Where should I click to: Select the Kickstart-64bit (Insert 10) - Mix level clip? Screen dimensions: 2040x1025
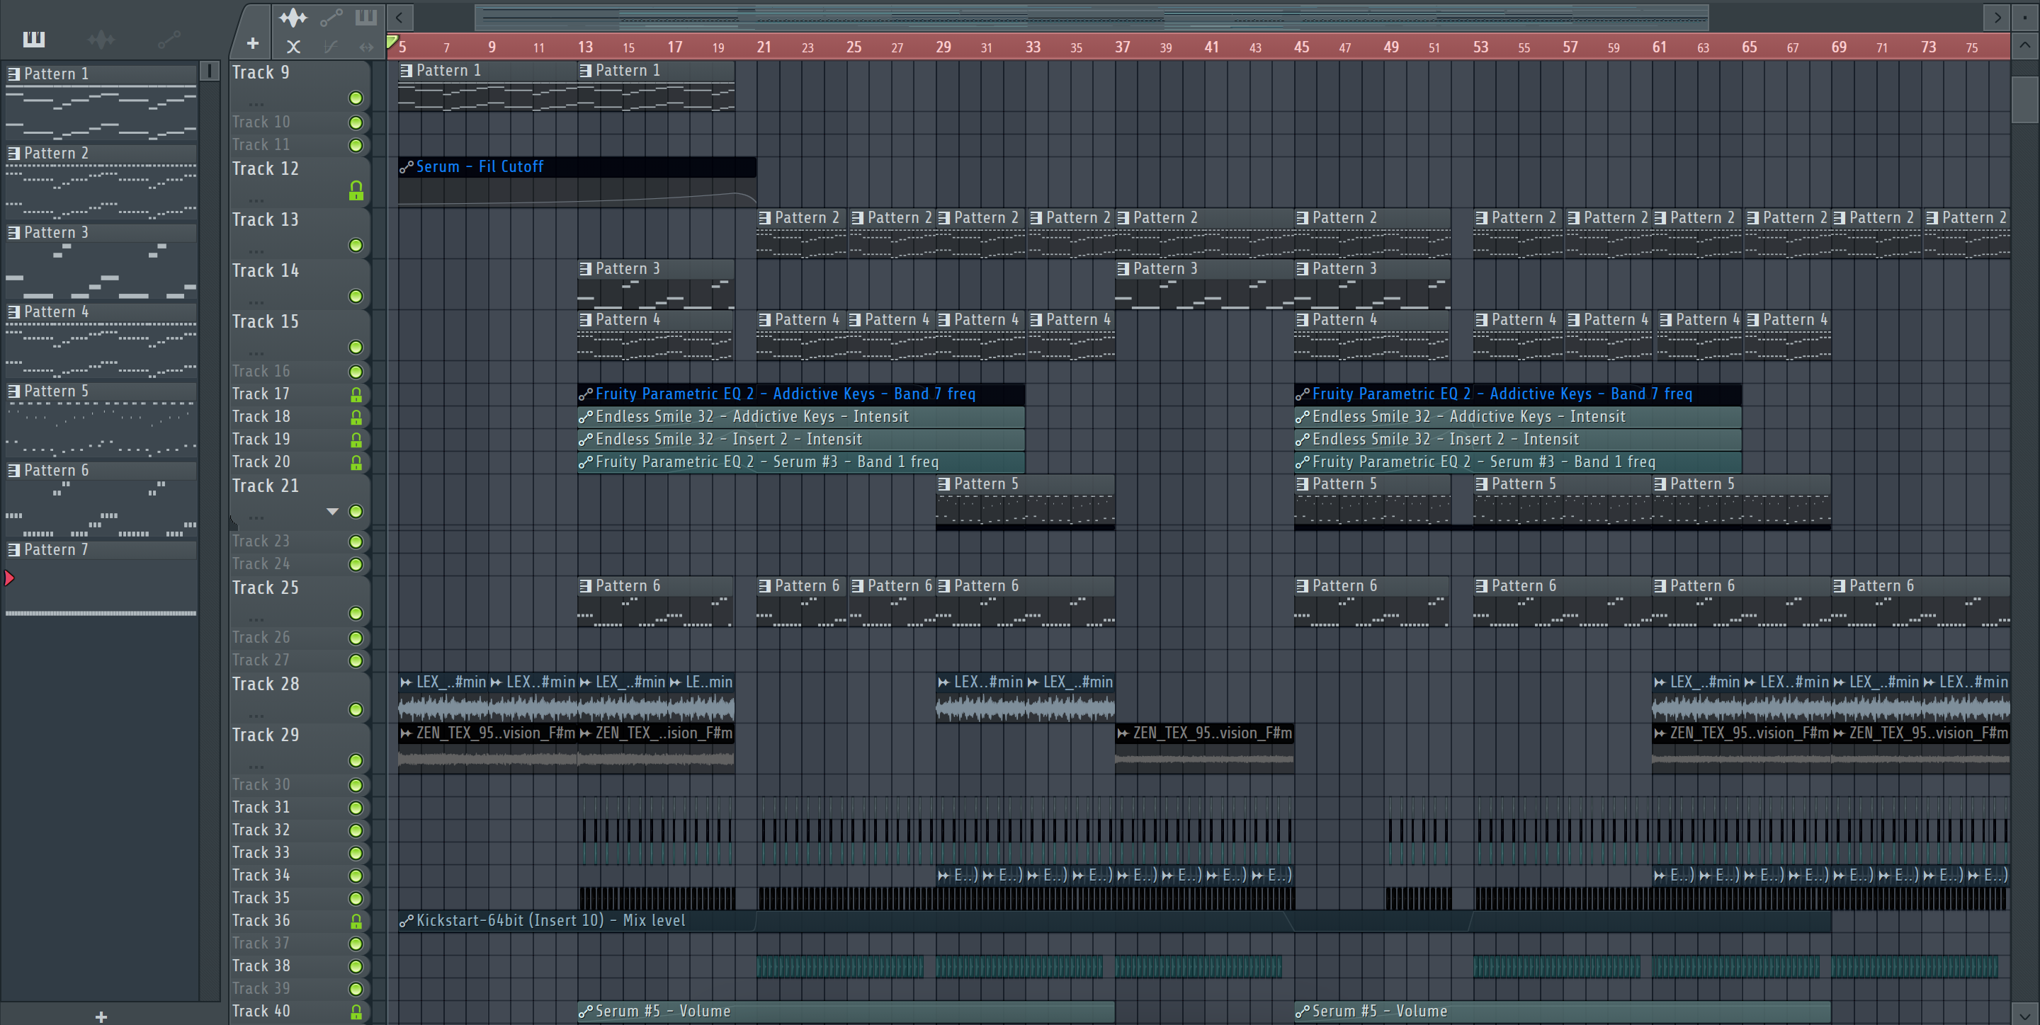click(x=1114, y=920)
